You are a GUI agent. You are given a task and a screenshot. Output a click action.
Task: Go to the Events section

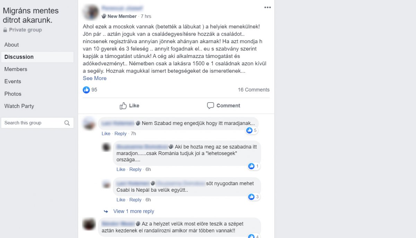click(x=12, y=82)
